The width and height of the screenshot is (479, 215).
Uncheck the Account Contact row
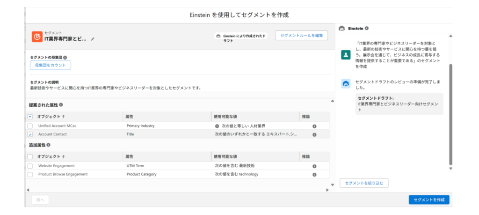click(30, 134)
